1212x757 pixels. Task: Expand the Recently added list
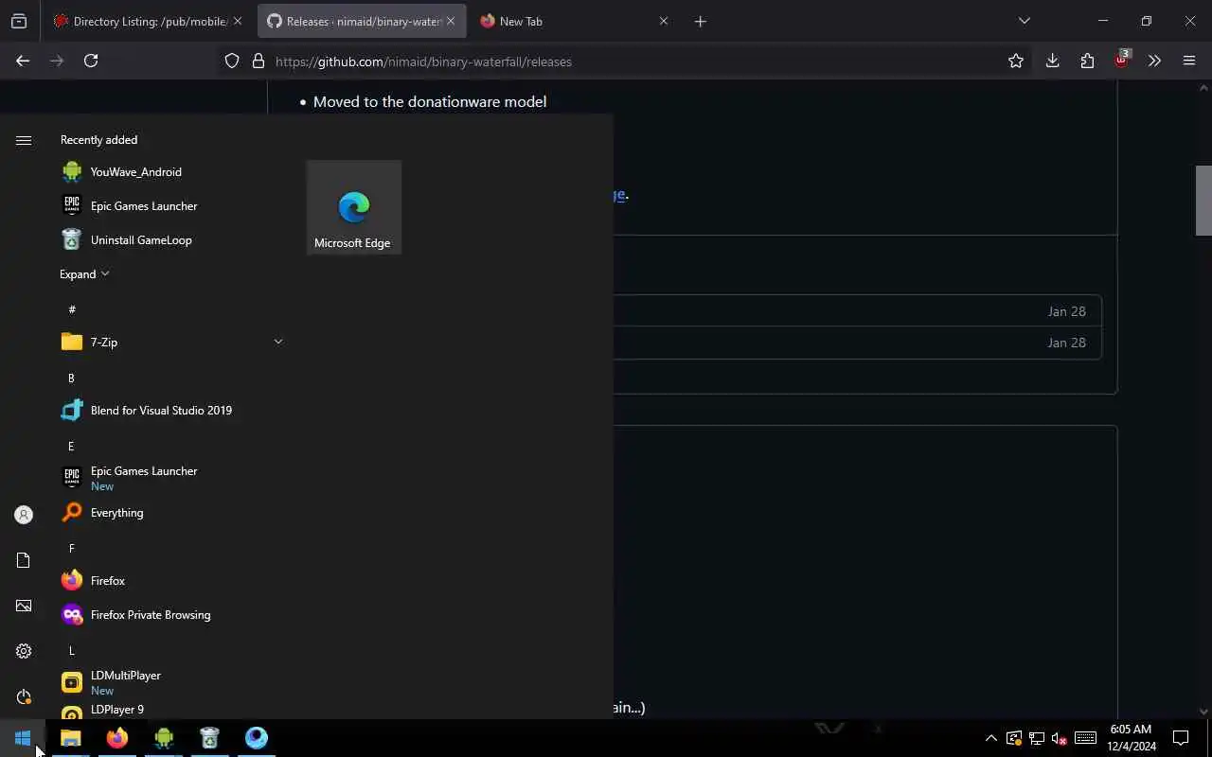[84, 274]
